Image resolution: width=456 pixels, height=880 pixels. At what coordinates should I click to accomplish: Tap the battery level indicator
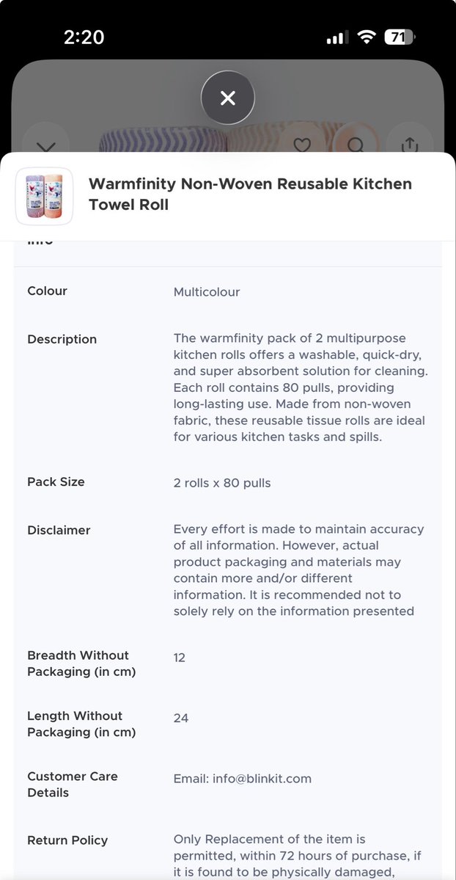click(400, 37)
